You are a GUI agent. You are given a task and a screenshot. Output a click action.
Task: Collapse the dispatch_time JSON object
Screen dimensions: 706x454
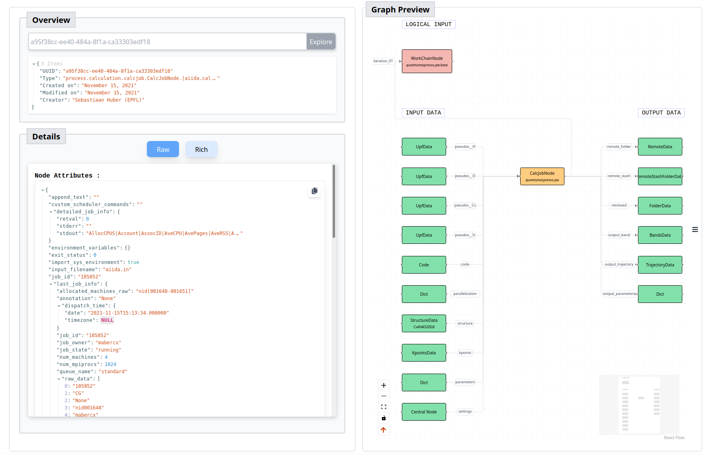coord(59,306)
